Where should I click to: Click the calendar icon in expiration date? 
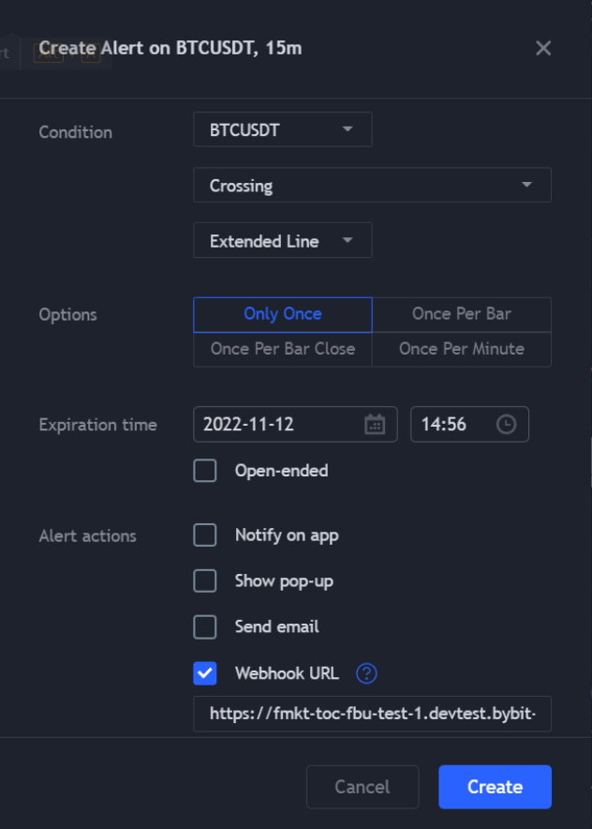[375, 425]
